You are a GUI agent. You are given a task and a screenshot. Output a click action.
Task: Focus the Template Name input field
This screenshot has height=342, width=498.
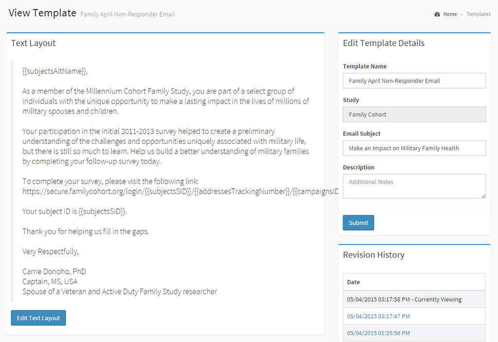point(414,81)
